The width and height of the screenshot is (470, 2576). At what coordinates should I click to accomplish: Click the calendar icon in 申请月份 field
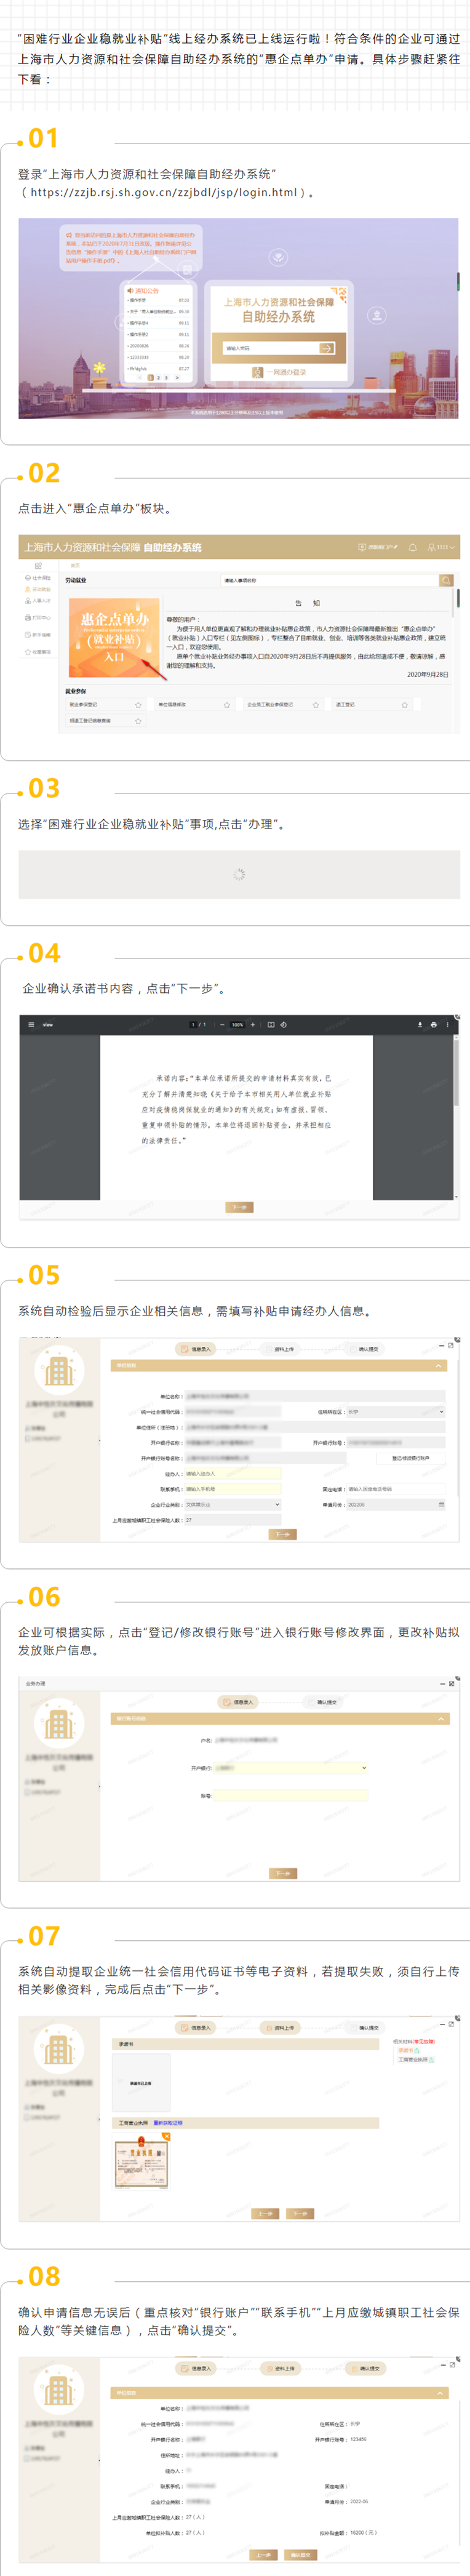pyautogui.click(x=441, y=1504)
